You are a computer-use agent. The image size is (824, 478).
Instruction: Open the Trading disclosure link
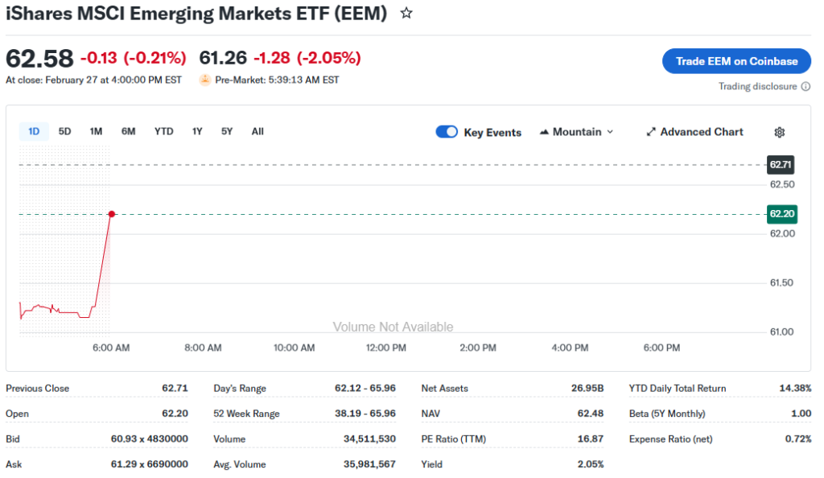pyautogui.click(x=757, y=86)
